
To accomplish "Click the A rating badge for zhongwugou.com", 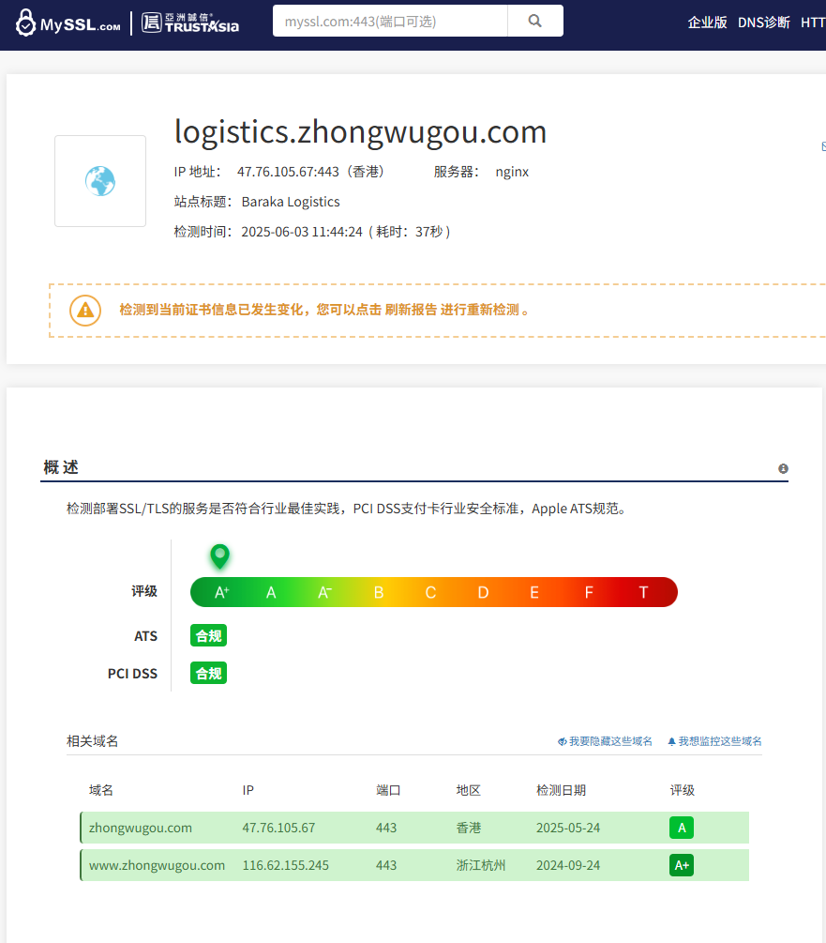I will (x=682, y=828).
